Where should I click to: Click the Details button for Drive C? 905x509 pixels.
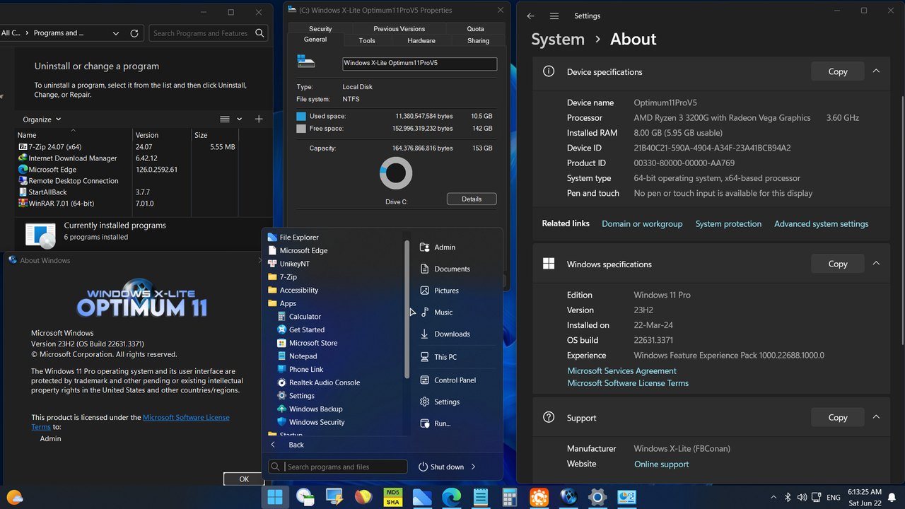tap(471, 199)
